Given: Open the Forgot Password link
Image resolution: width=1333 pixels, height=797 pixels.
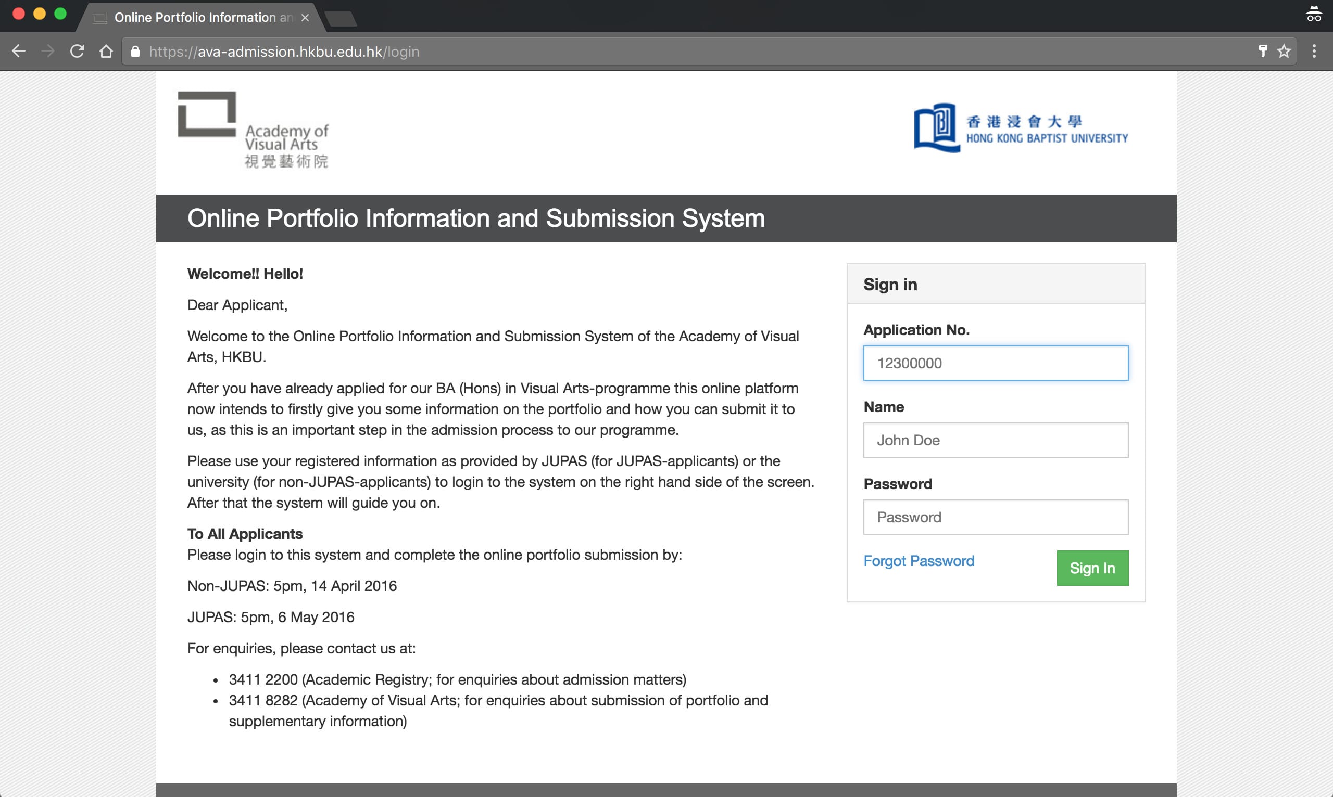Looking at the screenshot, I should point(919,561).
